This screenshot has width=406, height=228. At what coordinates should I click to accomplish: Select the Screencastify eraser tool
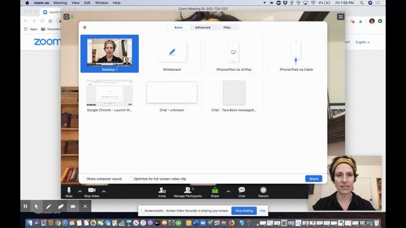pos(61,206)
